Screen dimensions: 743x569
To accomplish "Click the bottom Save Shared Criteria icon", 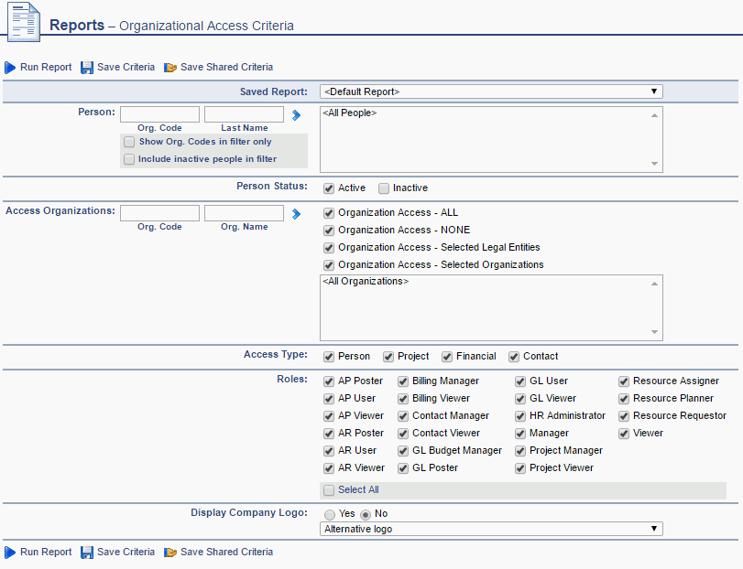I will (x=170, y=553).
